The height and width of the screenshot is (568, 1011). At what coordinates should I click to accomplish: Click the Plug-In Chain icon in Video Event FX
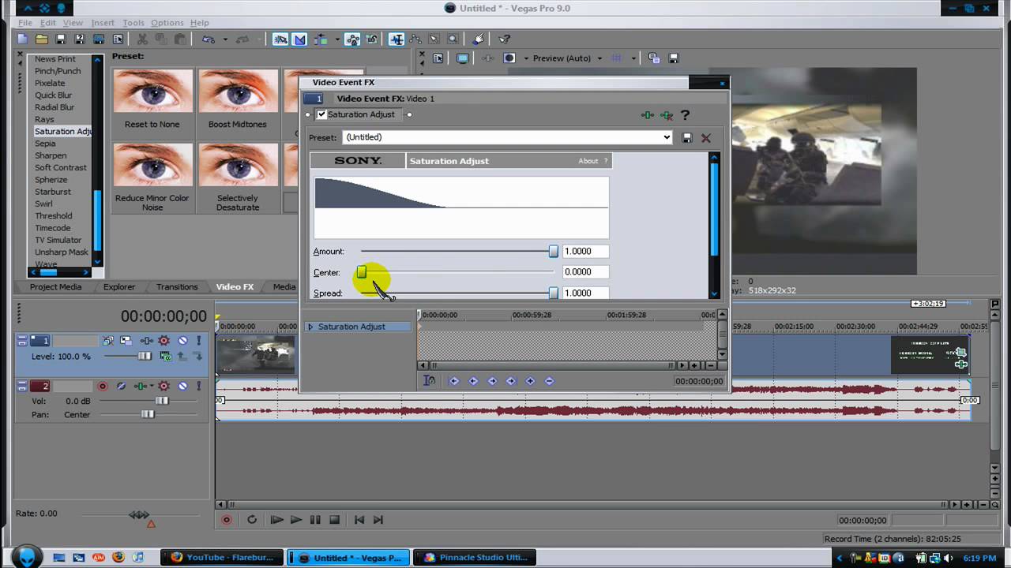[648, 115]
